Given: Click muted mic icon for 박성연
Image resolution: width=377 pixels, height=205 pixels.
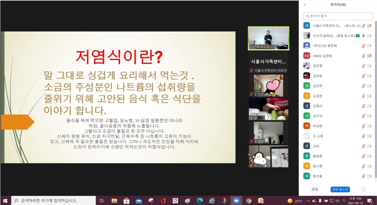Looking at the screenshot, I should 363,126.
